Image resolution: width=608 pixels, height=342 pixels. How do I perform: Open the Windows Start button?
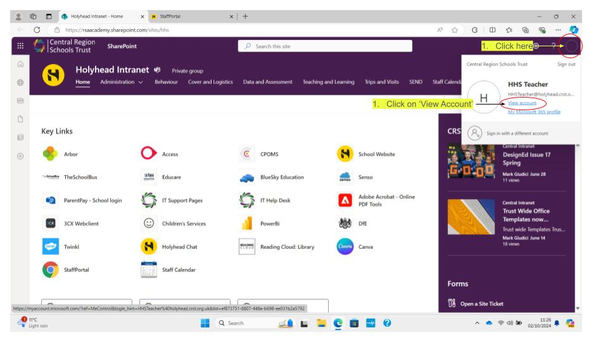coord(205,323)
